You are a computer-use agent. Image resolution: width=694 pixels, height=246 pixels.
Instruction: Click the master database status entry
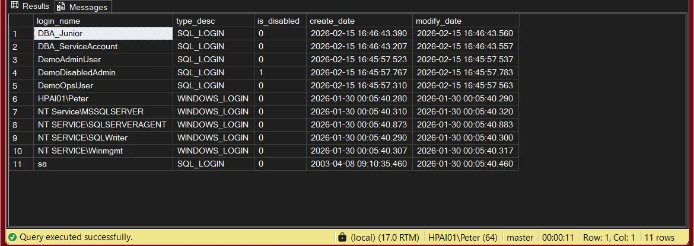[520, 238]
